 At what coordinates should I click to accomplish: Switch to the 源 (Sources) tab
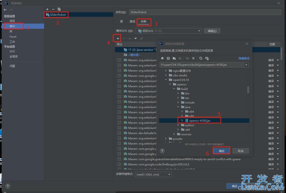tap(121, 21)
